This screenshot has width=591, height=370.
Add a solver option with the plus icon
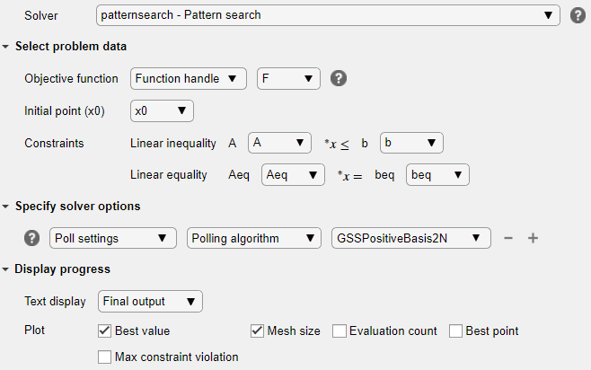[533, 238]
